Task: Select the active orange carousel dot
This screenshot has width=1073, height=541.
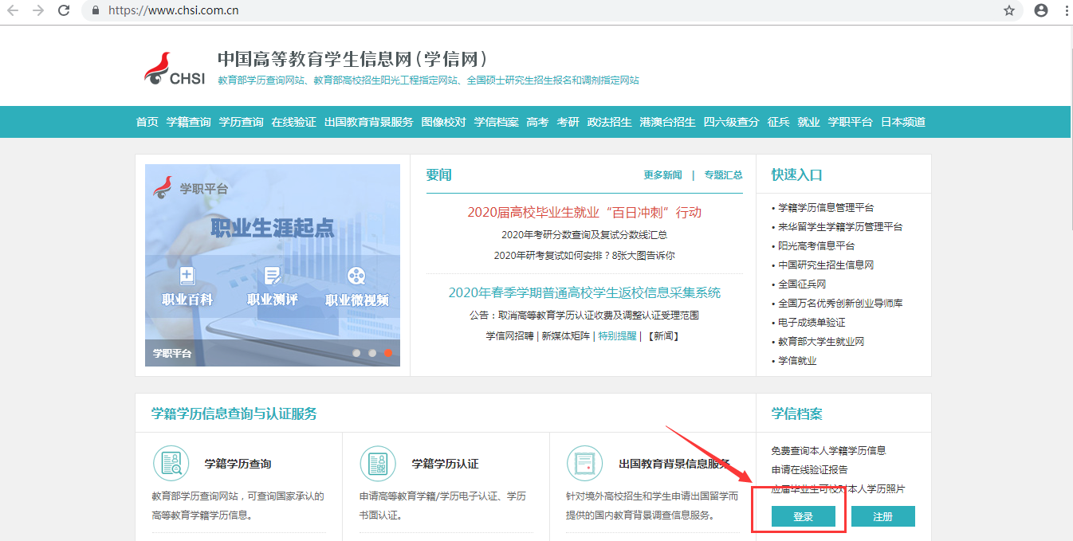Action: tap(388, 352)
